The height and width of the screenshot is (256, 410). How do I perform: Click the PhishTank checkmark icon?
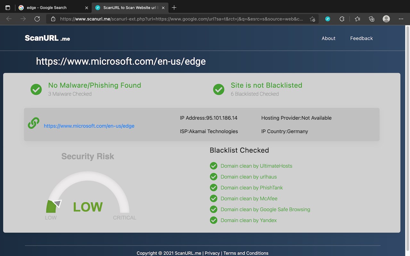point(214,188)
